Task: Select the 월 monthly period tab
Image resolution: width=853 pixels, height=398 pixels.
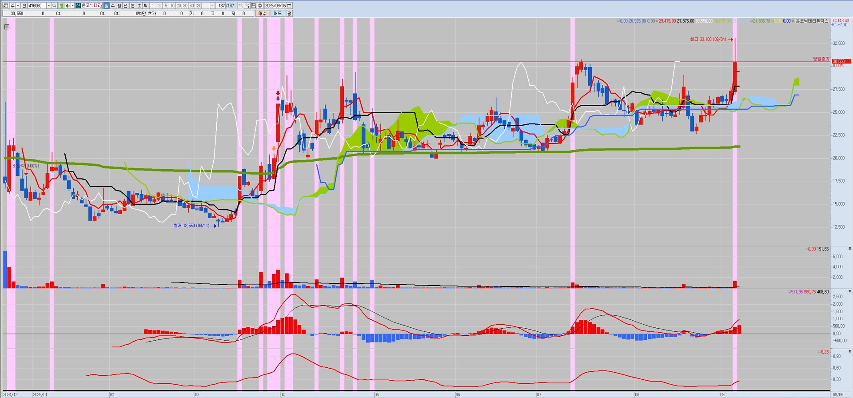Action: coord(119,6)
